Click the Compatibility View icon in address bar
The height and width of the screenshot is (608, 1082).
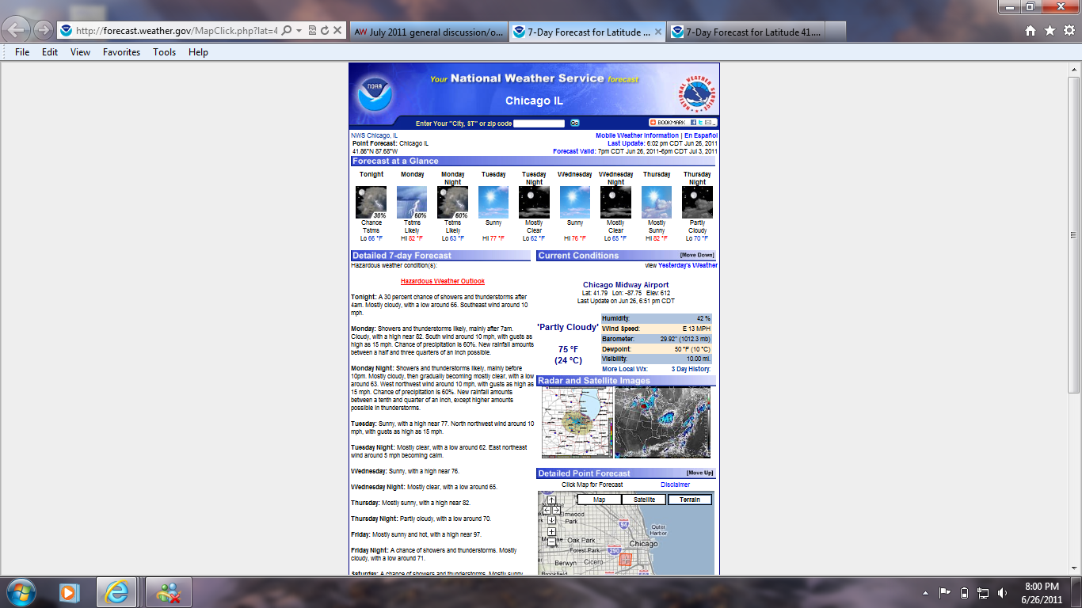312,31
